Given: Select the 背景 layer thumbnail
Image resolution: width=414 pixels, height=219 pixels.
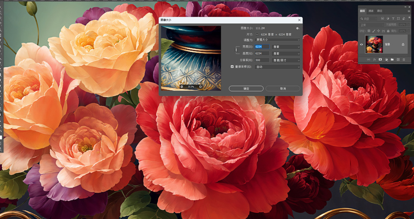Looking at the screenshot, I should pos(374,44).
